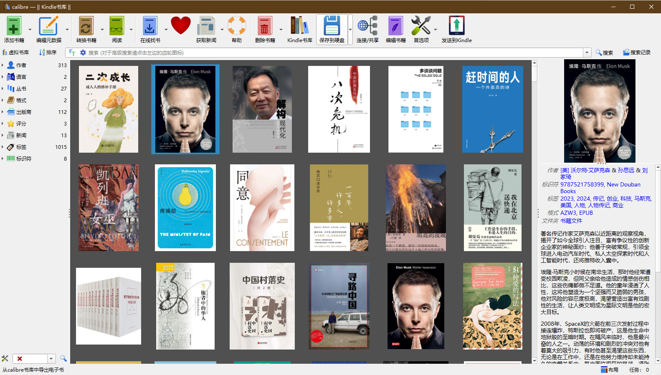Open the search history dropdown arrow
This screenshot has height=375, width=661.
[x=587, y=53]
